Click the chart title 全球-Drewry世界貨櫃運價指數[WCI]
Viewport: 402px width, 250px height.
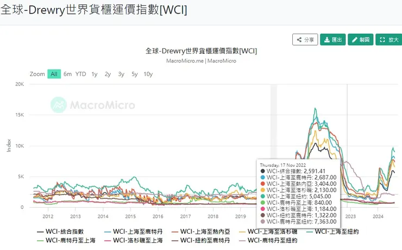pyautogui.click(x=201, y=51)
